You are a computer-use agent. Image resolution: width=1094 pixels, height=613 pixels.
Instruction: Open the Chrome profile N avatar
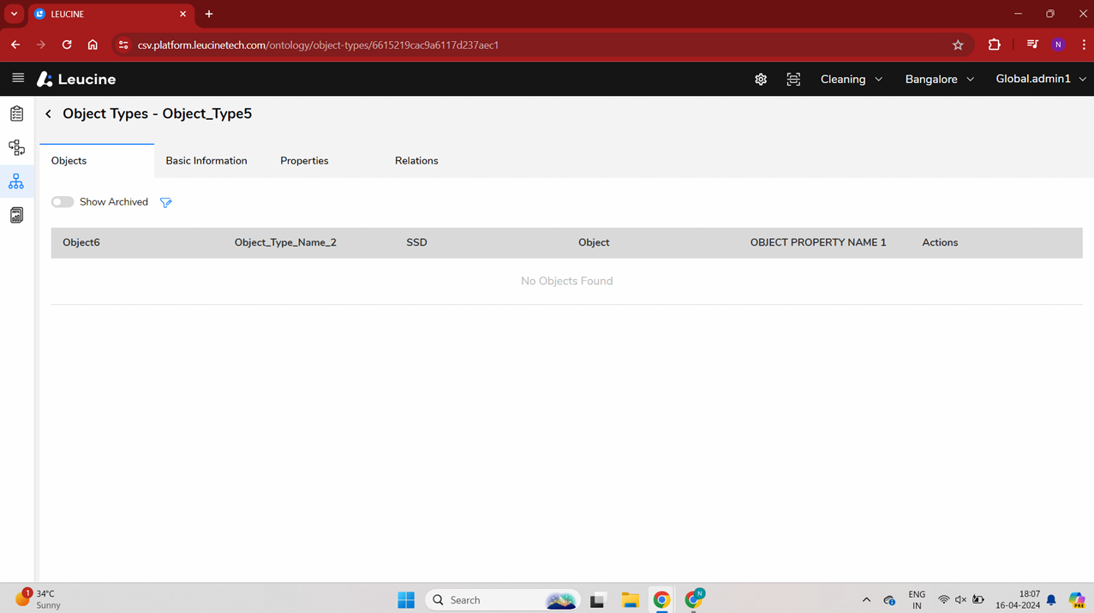(1058, 45)
